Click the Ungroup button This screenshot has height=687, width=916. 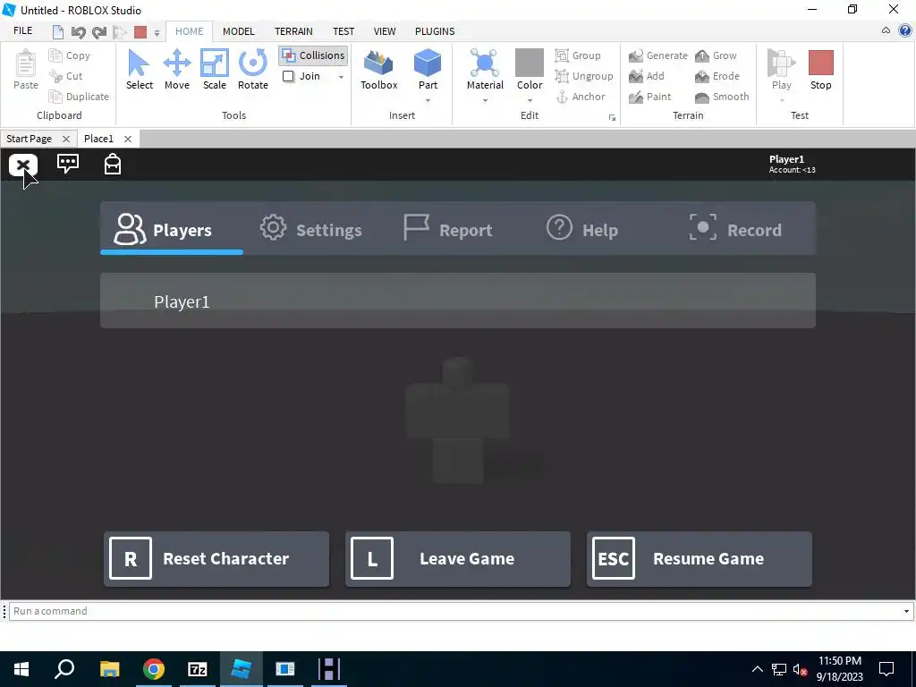pos(584,76)
